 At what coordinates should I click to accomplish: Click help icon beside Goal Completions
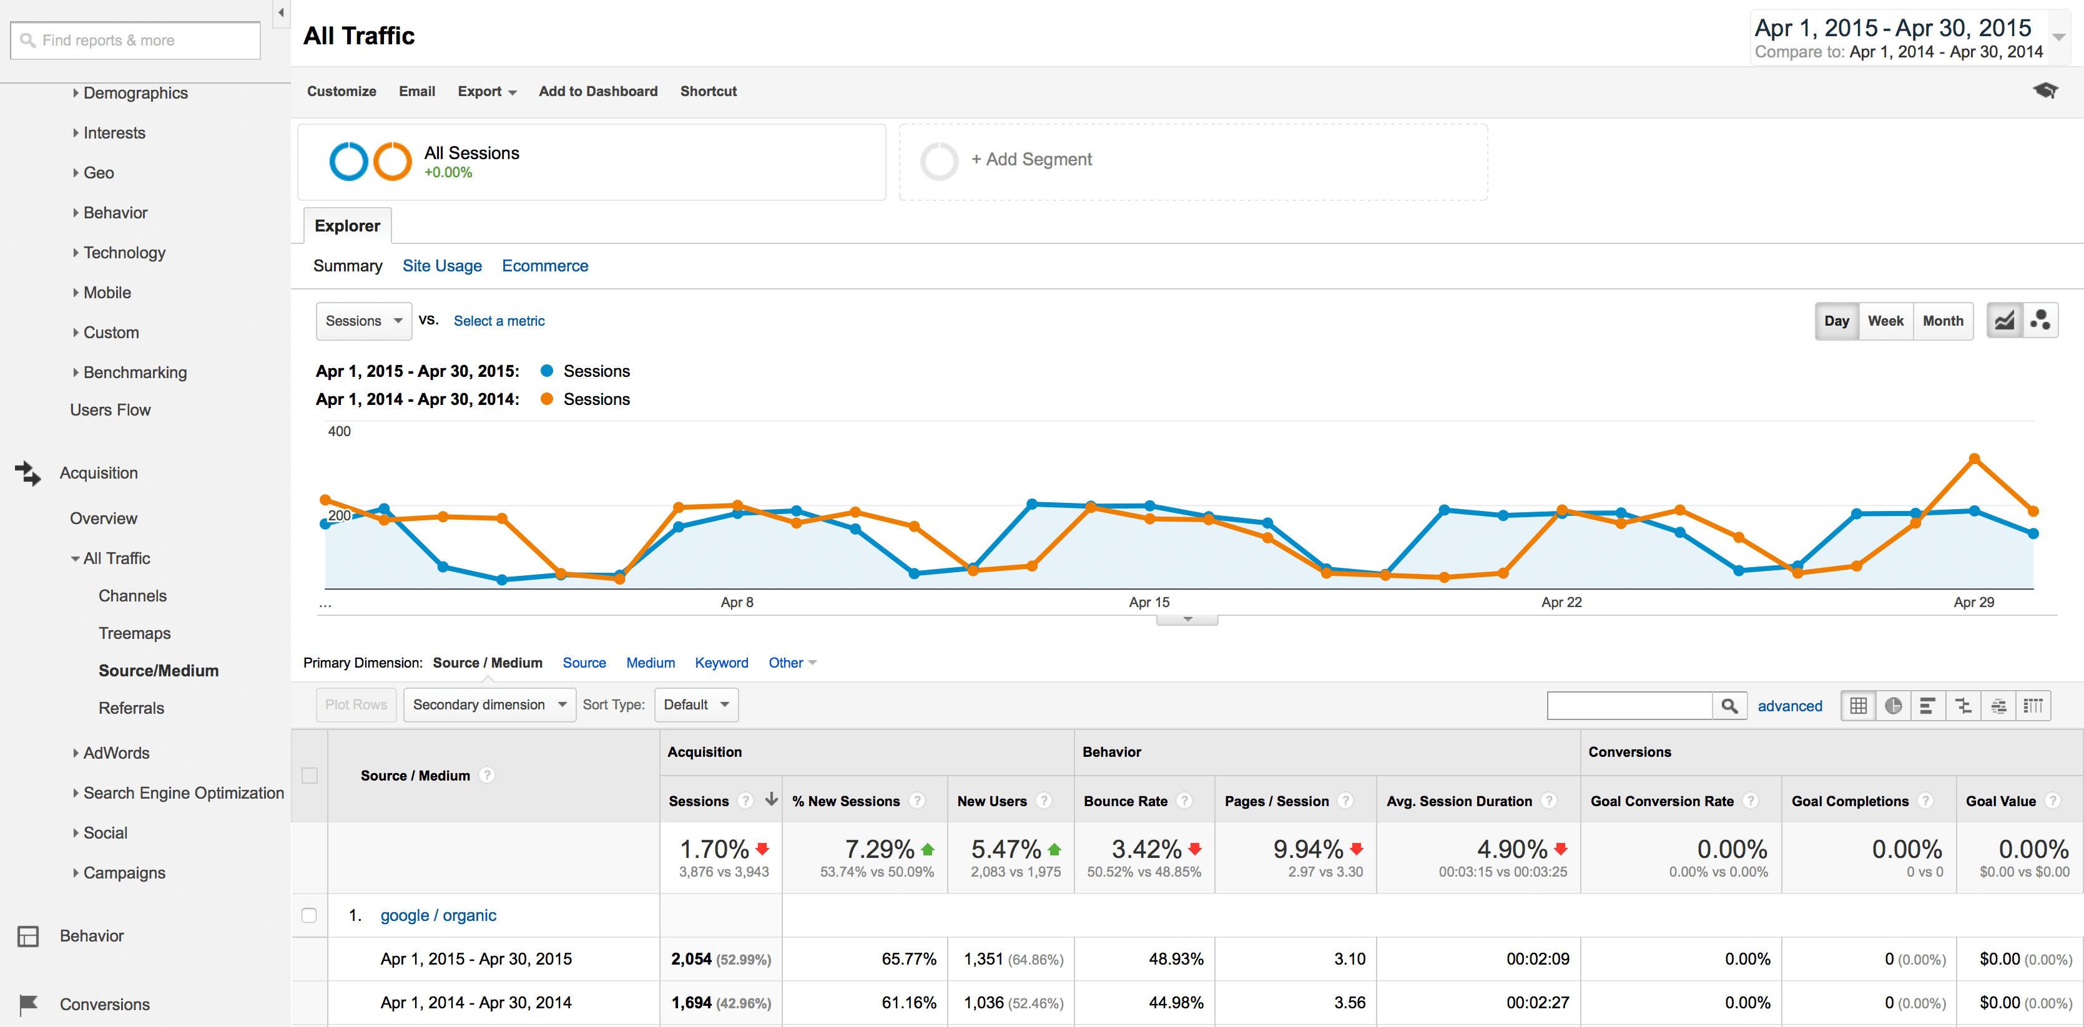tap(1925, 801)
